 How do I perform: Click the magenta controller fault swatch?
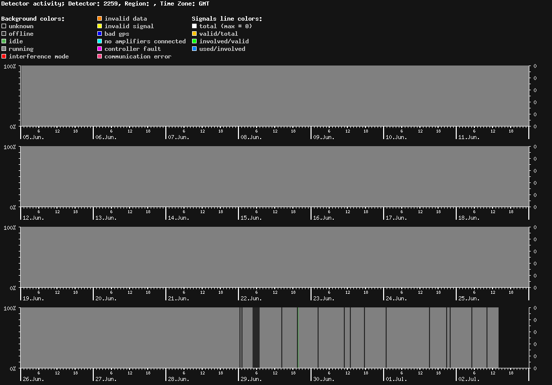[x=100, y=49]
